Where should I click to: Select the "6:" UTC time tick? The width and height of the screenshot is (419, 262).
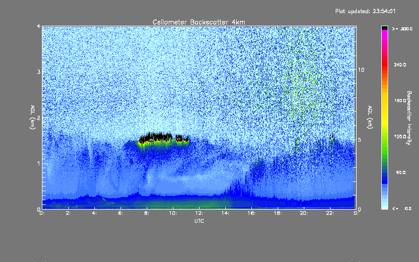pyautogui.click(x=120, y=213)
